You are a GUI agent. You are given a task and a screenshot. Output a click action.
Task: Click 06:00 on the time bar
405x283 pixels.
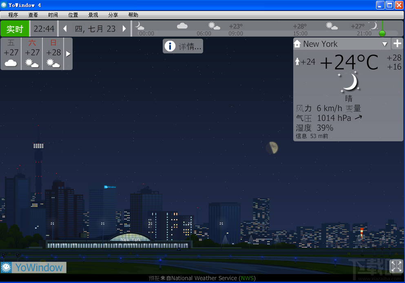pyautogui.click(x=204, y=33)
